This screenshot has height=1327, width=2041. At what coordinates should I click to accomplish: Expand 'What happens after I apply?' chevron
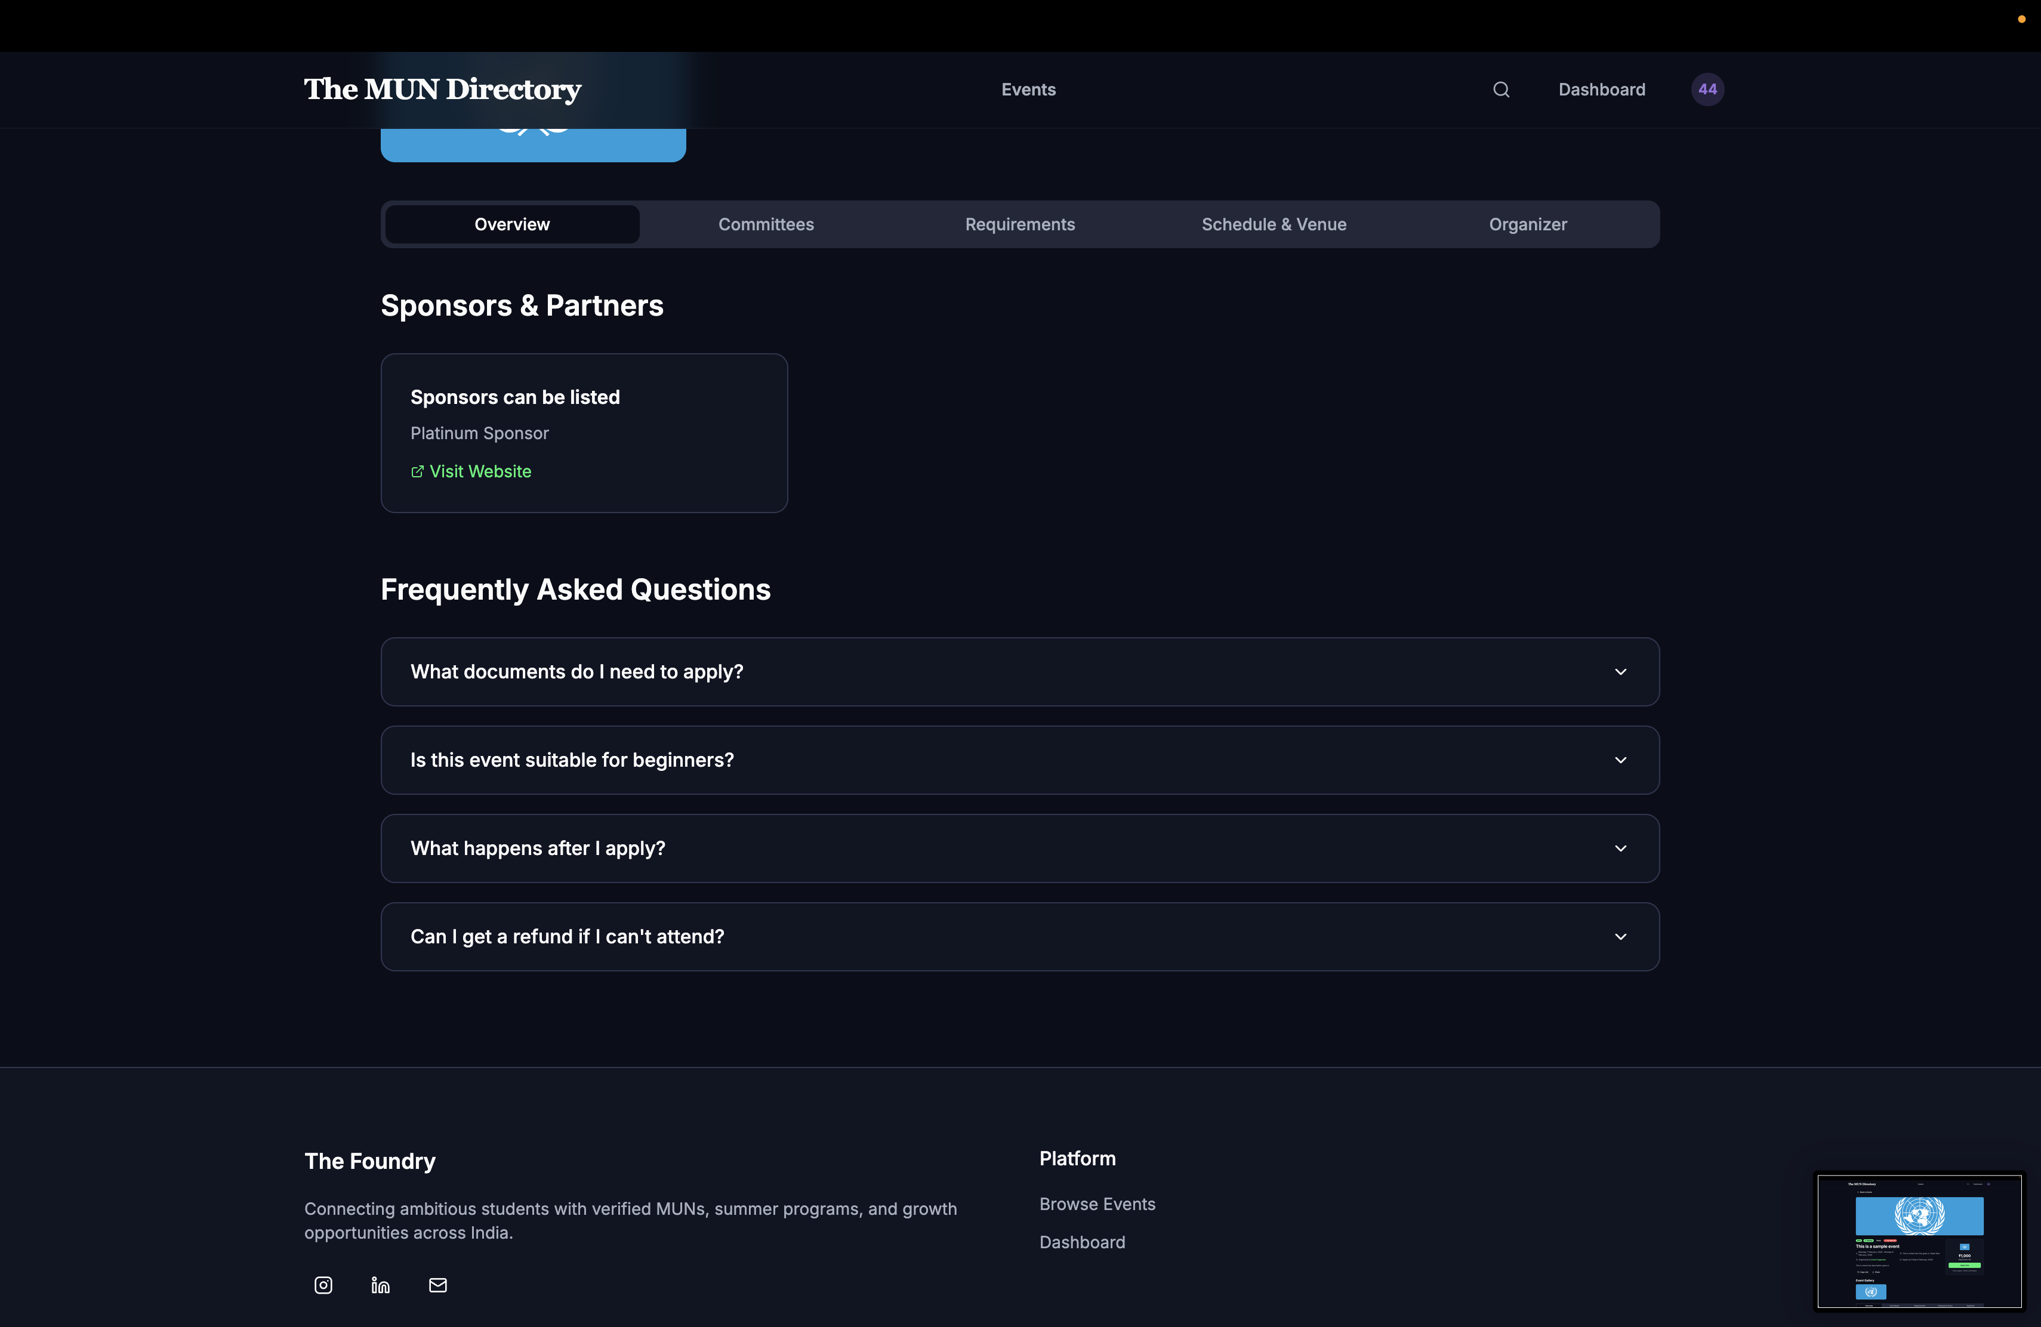click(x=1620, y=848)
